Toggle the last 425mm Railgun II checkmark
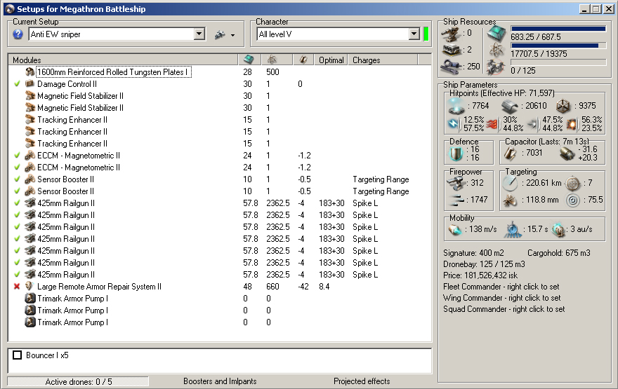Viewport: 618px width, 389px height. 17,275
